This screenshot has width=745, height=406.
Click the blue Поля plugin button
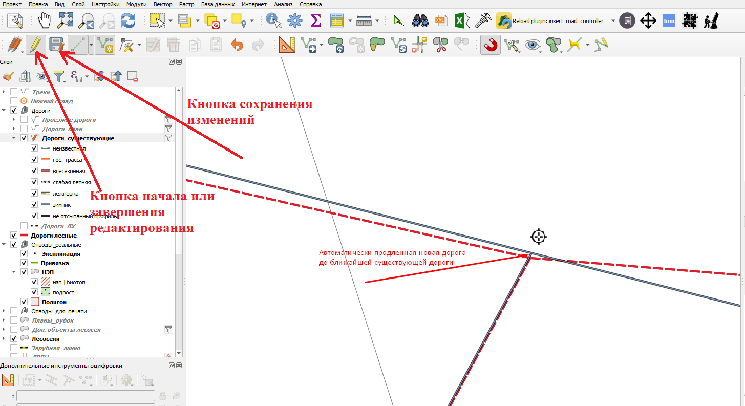pyautogui.click(x=669, y=20)
